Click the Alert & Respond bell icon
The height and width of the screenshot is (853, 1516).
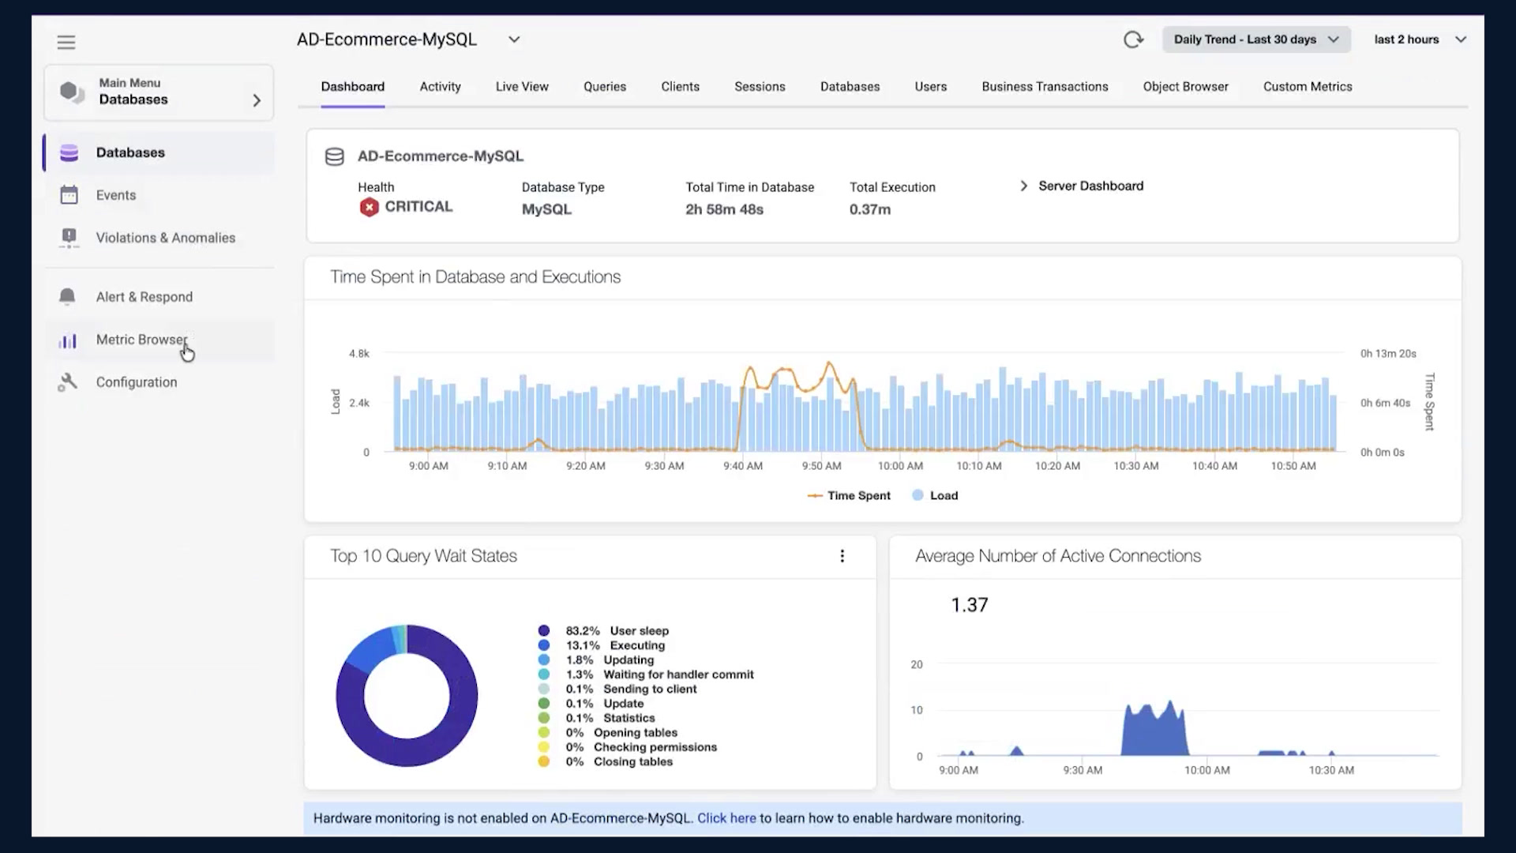[68, 297]
